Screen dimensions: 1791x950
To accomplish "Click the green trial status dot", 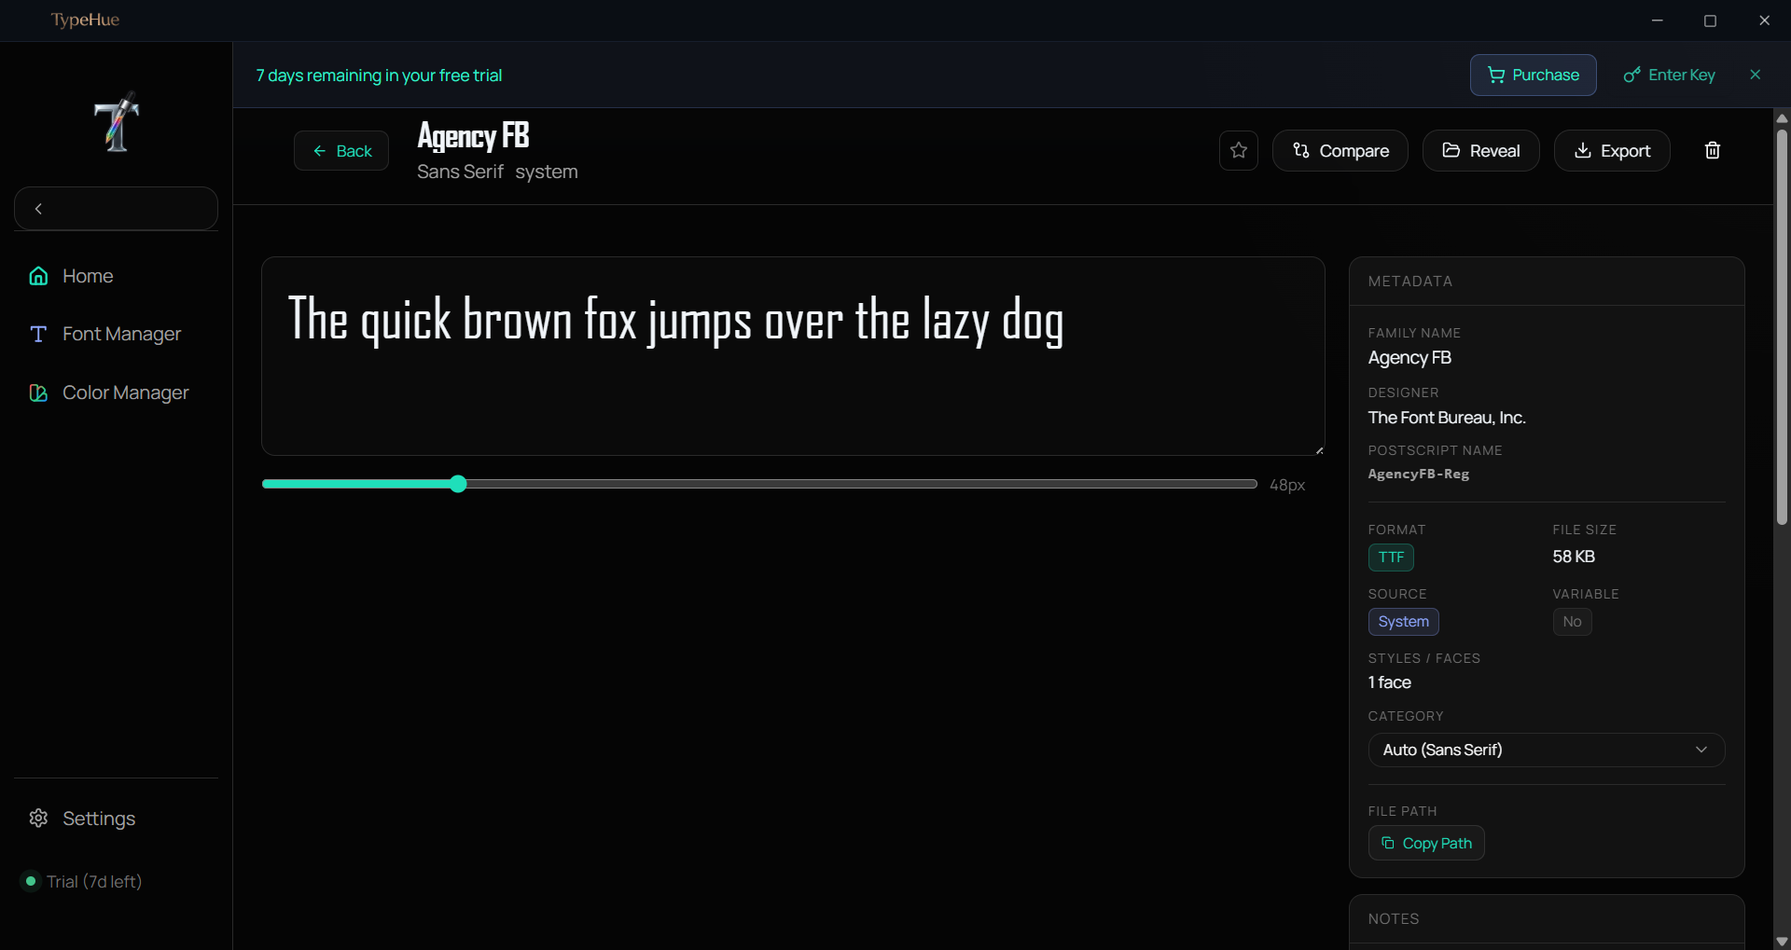I will click(31, 881).
